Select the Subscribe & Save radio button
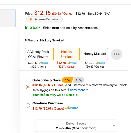The image size is (131, 133). [28, 87]
